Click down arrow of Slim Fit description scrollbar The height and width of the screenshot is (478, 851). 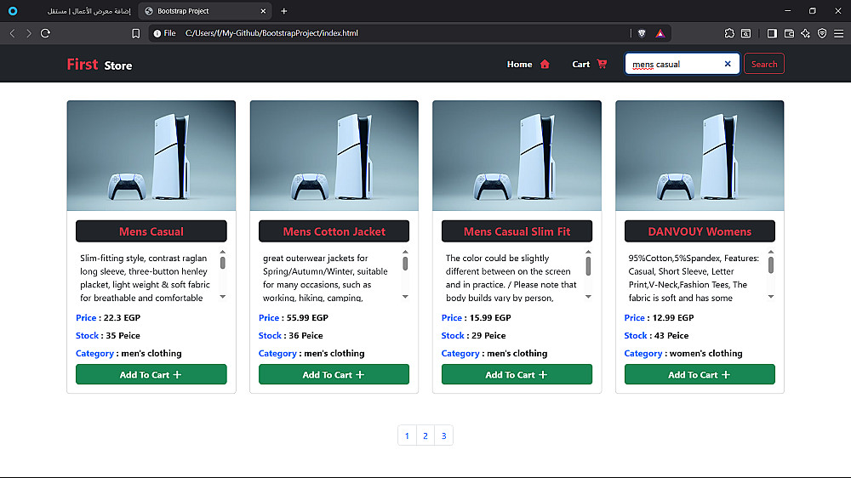[588, 297]
